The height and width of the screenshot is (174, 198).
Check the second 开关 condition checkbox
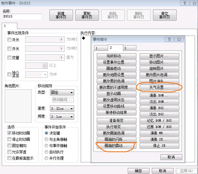click(9, 48)
